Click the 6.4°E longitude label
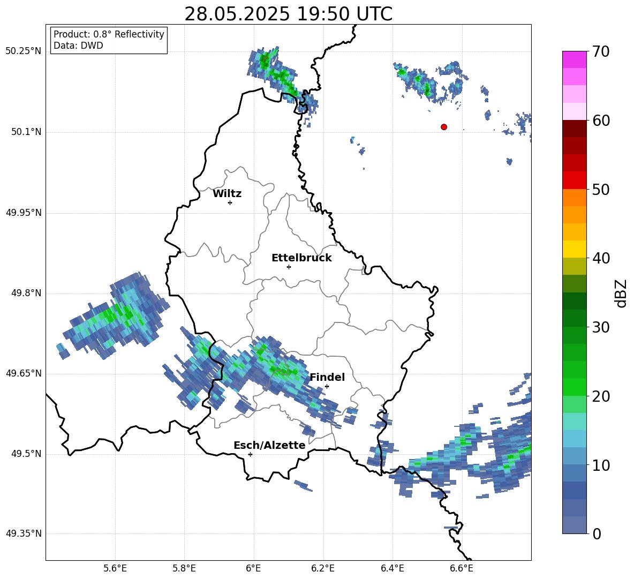 (392, 568)
